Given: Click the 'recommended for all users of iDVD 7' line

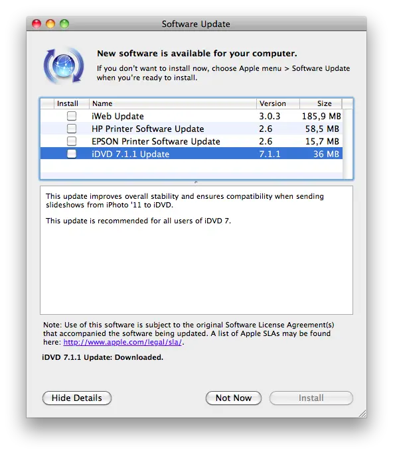Looking at the screenshot, I should [138, 221].
